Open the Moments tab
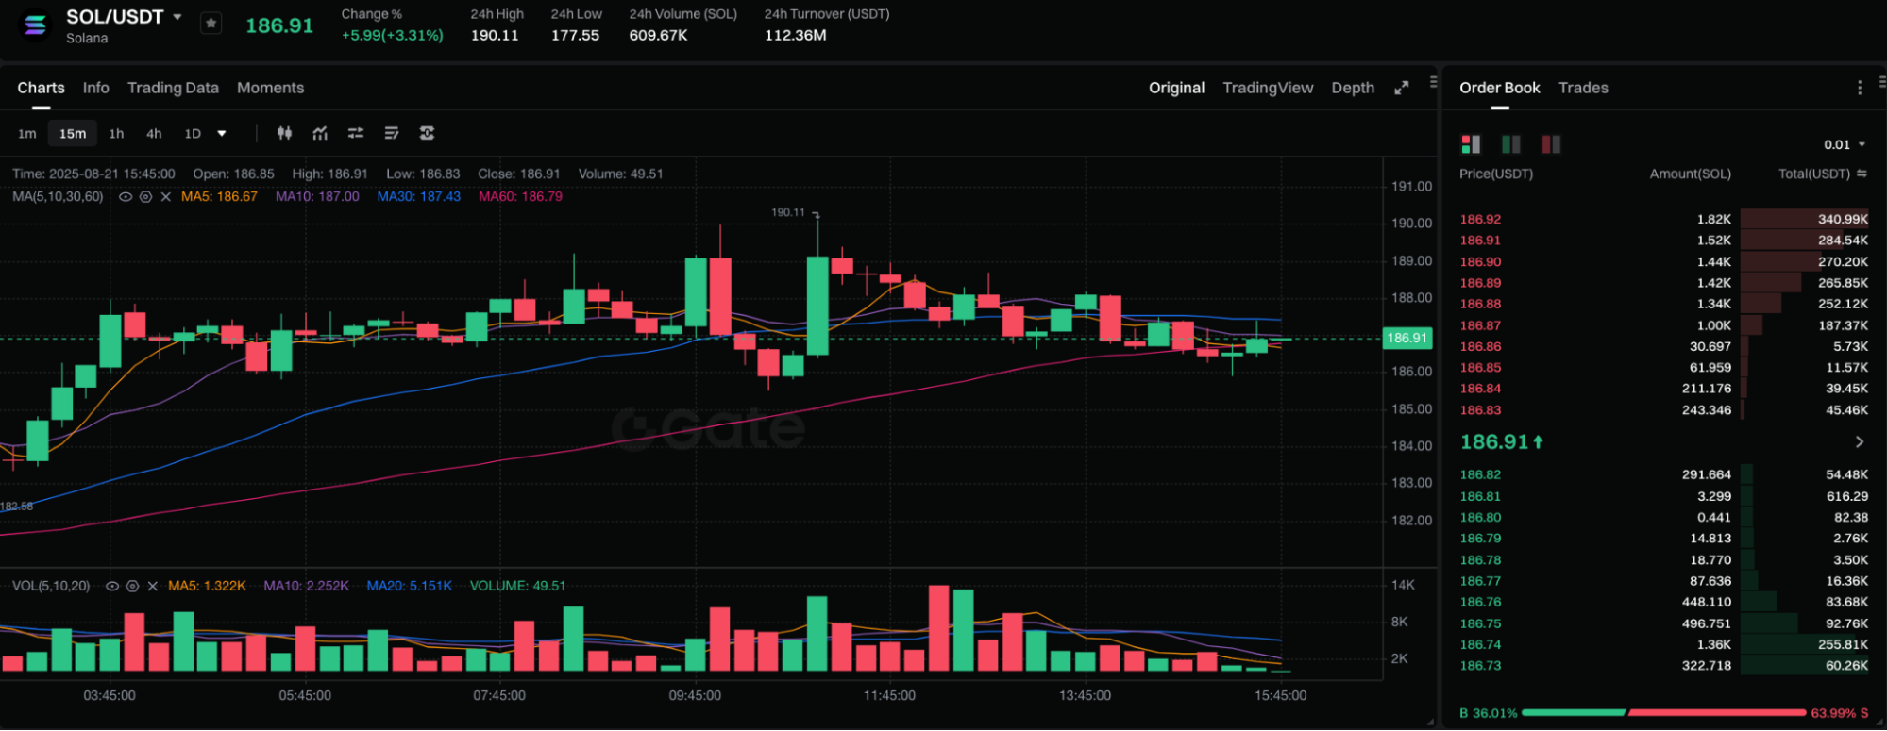This screenshot has width=1887, height=731. (x=270, y=88)
